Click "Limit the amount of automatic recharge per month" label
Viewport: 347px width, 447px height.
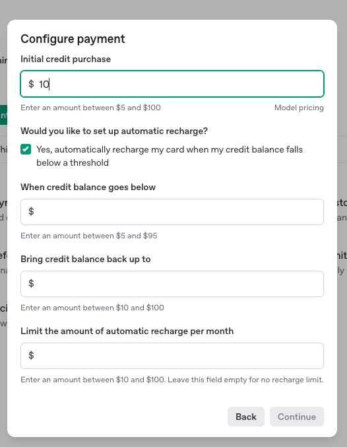[127, 331]
